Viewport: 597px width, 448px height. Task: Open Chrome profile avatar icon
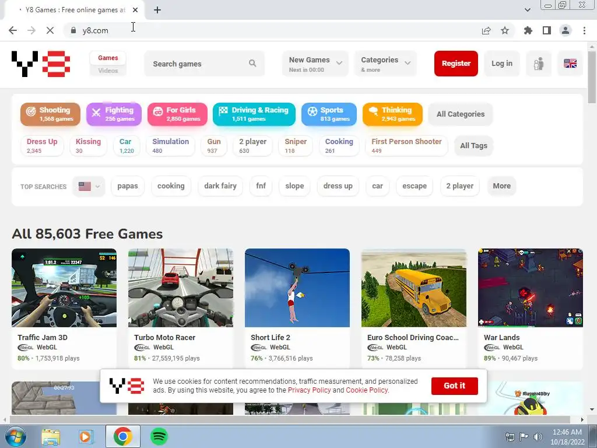tap(566, 30)
